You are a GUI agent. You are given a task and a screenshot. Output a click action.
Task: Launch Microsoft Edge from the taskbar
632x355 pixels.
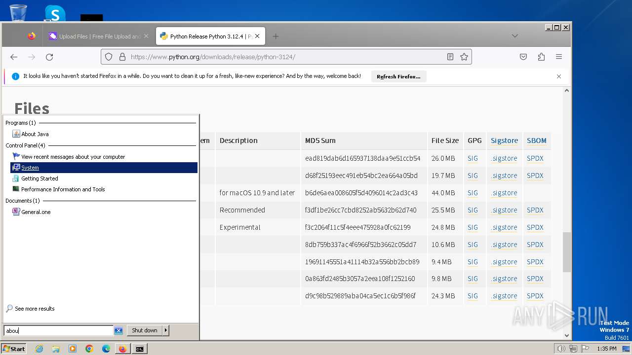[x=106, y=349]
